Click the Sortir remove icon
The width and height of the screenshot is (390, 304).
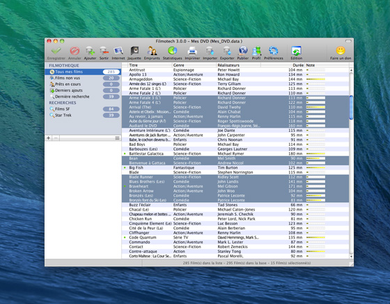click(x=104, y=51)
